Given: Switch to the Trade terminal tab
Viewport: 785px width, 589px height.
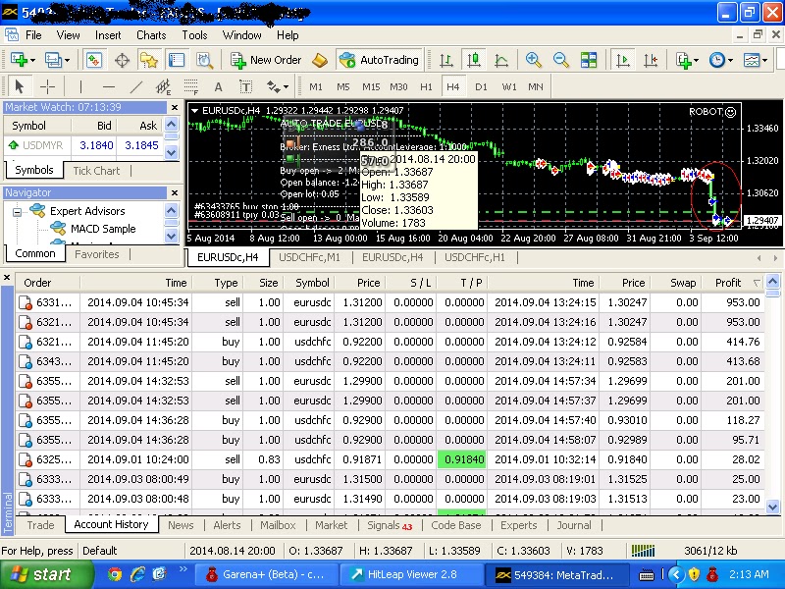Looking at the screenshot, I should (x=40, y=525).
